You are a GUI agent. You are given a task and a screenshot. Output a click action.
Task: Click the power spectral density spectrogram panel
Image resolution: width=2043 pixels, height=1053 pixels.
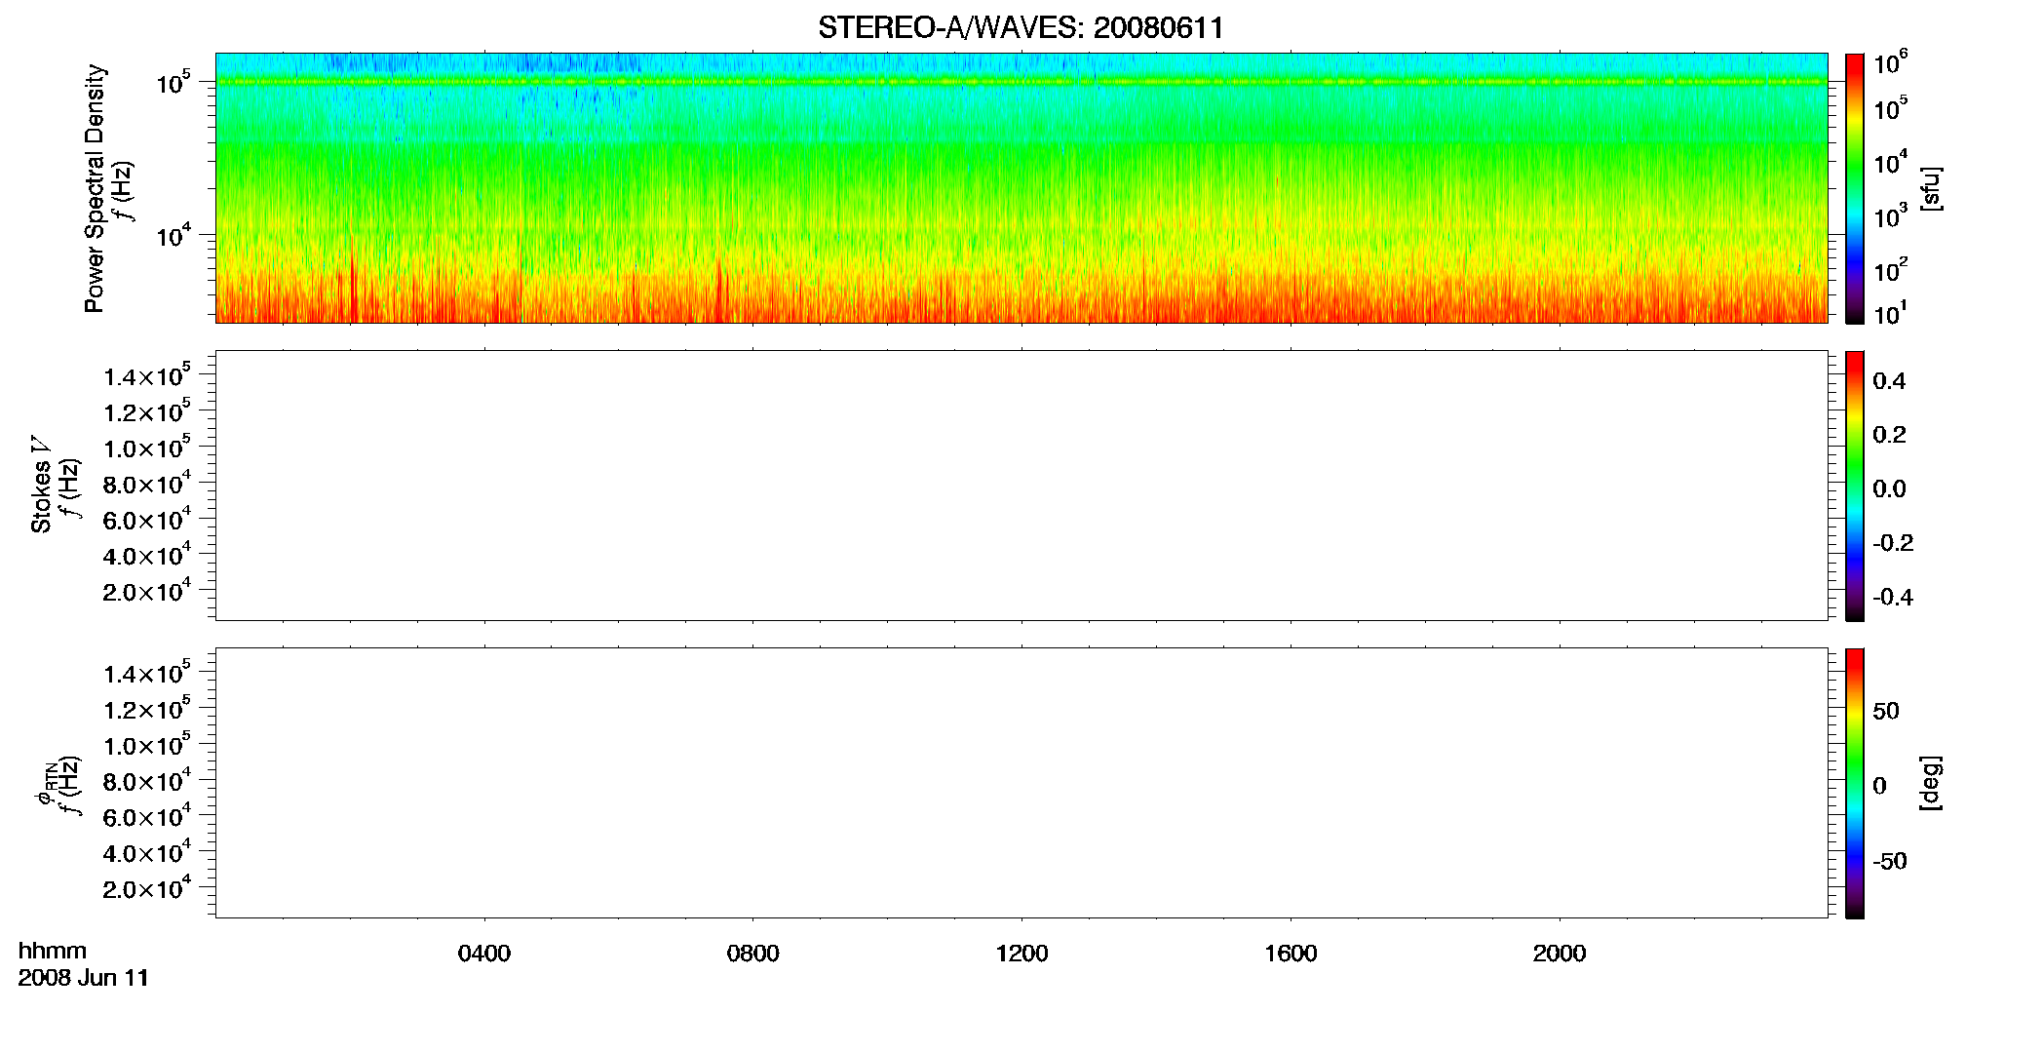[x=1021, y=187]
